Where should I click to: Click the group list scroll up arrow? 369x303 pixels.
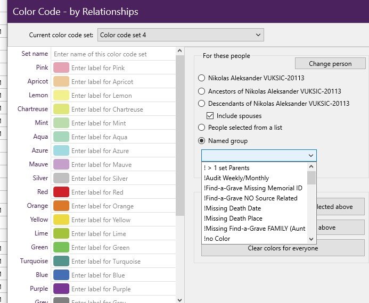coord(311,166)
